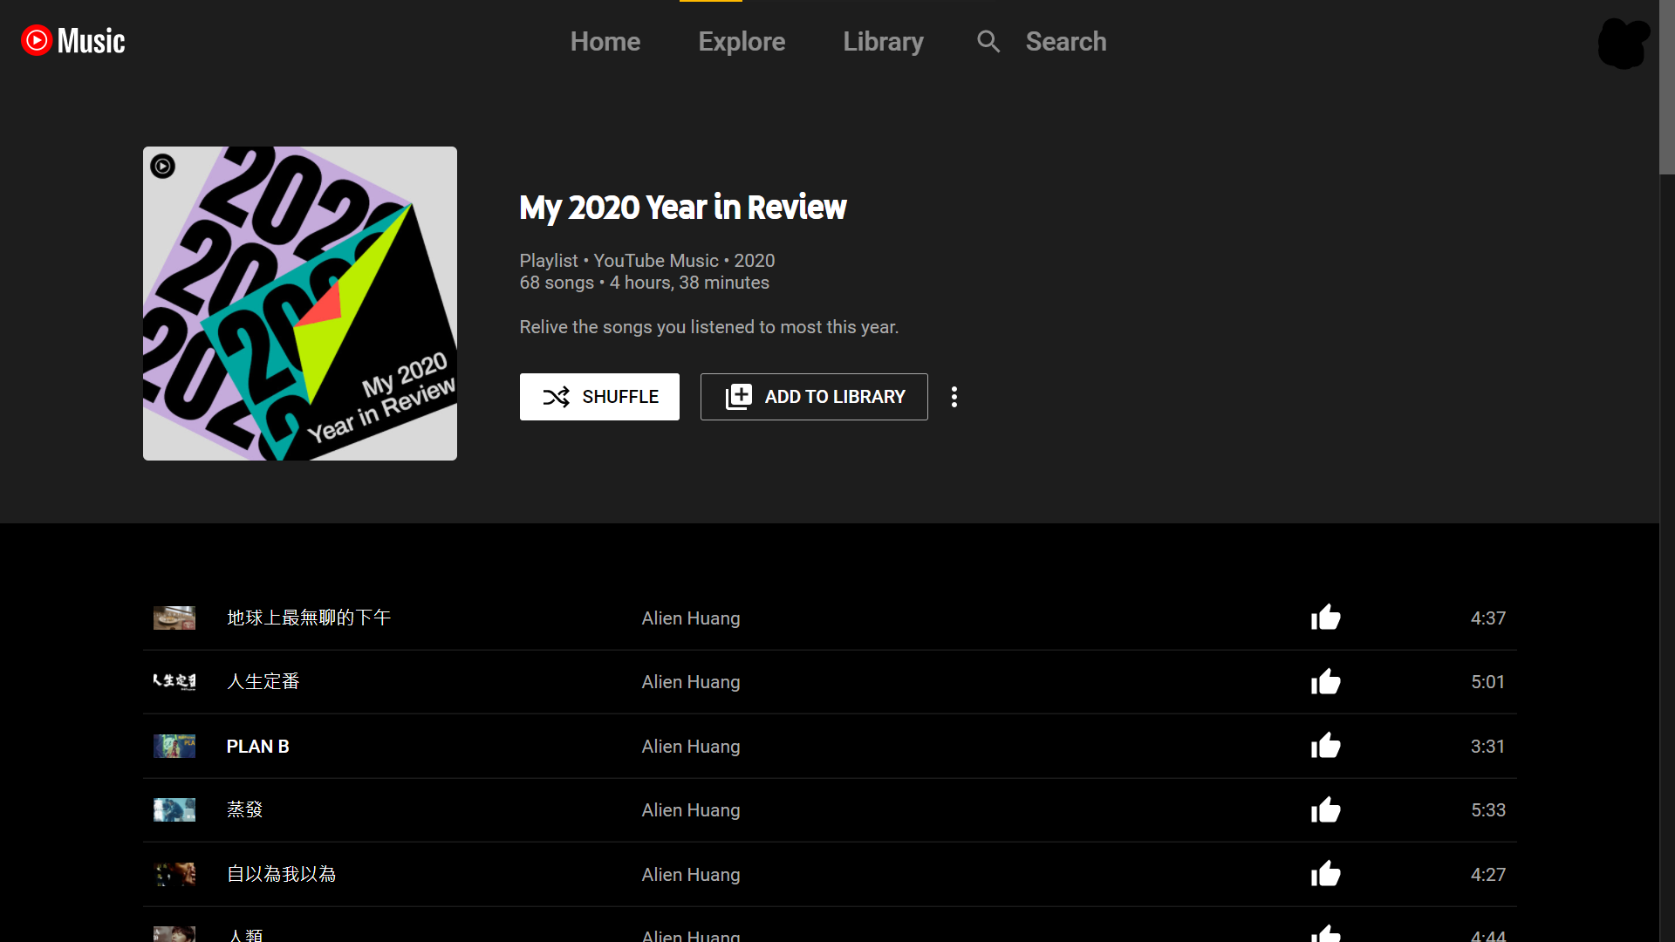Select song title 自以為我以為

(x=282, y=874)
